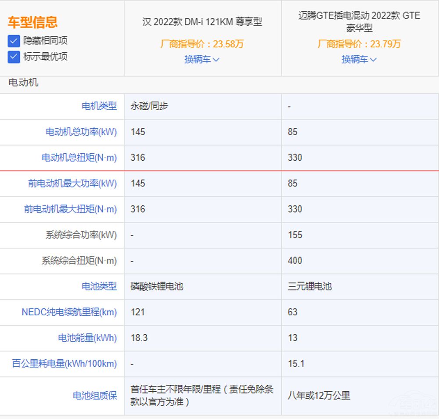Open 换辆车 dropdown under 迈腾GTE
This screenshot has width=439, height=419.
click(359, 59)
